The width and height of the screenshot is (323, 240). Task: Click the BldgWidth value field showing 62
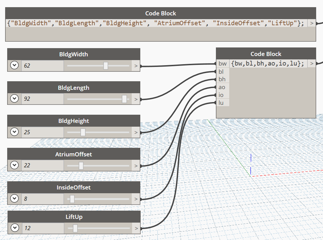[x=43, y=66]
